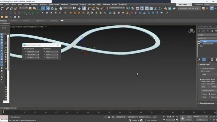Image resolution: width=217 pixels, height=122 pixels.
Task: Switch to the Freeform ribbon tab
Action: (x=14, y=21)
